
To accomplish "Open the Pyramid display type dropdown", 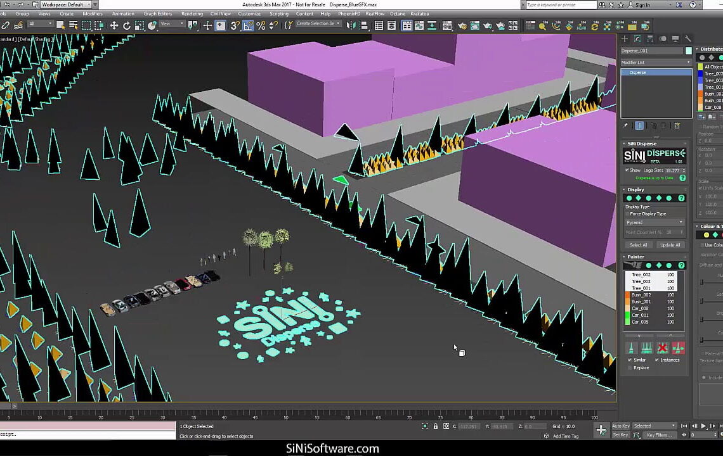I will (655, 222).
